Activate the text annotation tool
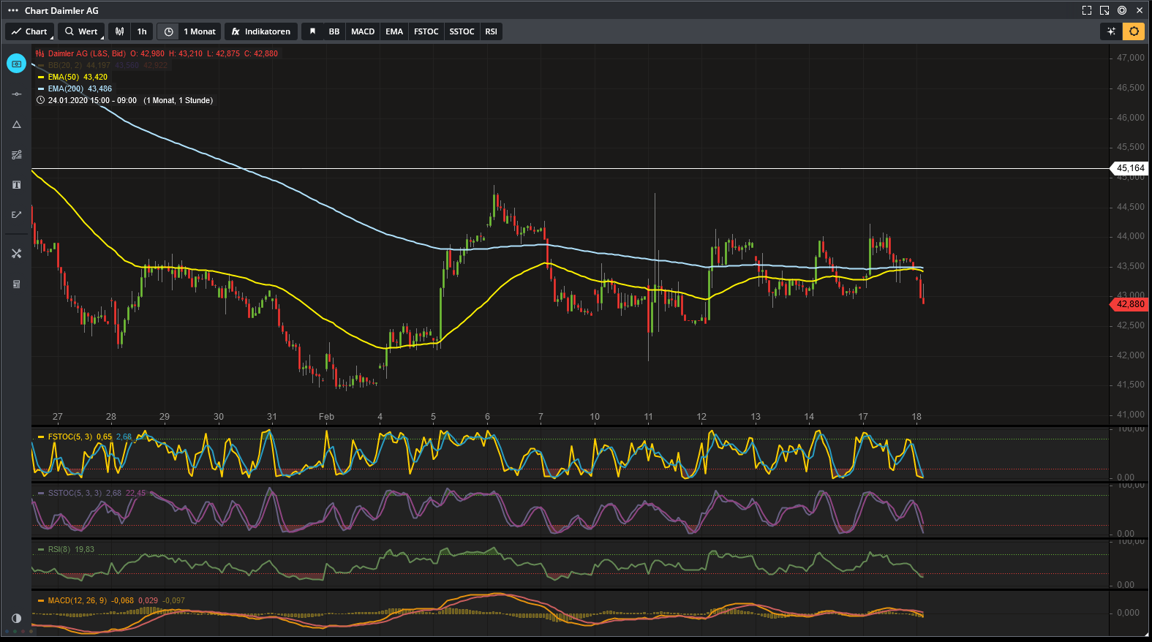 (x=16, y=185)
